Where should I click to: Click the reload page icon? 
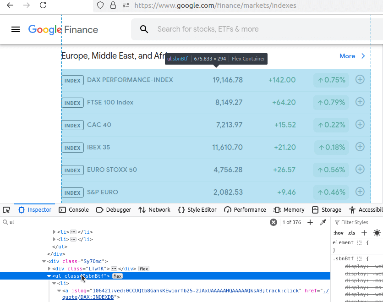pos(44,5)
